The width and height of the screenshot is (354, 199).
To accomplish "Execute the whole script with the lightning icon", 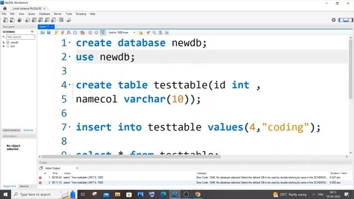I will pos(56,33).
